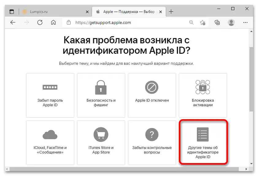Close the Apple — Поддержка tab

coord(160,12)
